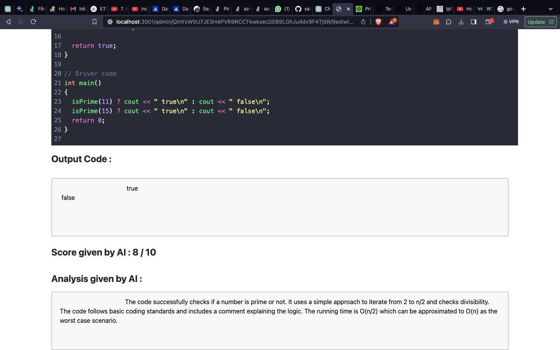Toggle the VPN button

511,22
